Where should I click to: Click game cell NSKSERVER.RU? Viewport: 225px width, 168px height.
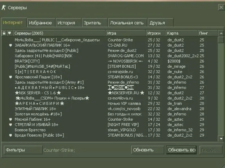click(126, 93)
